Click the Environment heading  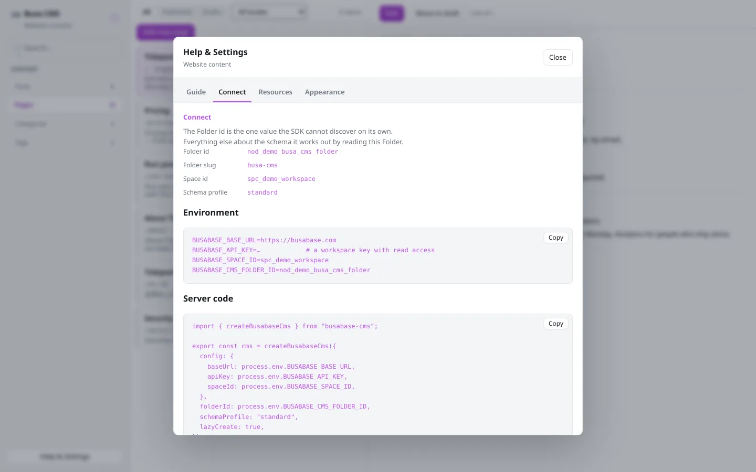[x=211, y=212]
